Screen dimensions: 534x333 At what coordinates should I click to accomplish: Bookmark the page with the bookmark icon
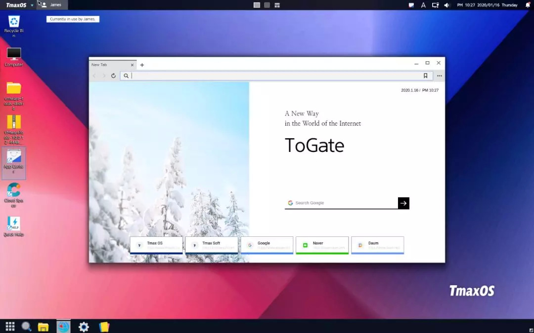(x=425, y=76)
